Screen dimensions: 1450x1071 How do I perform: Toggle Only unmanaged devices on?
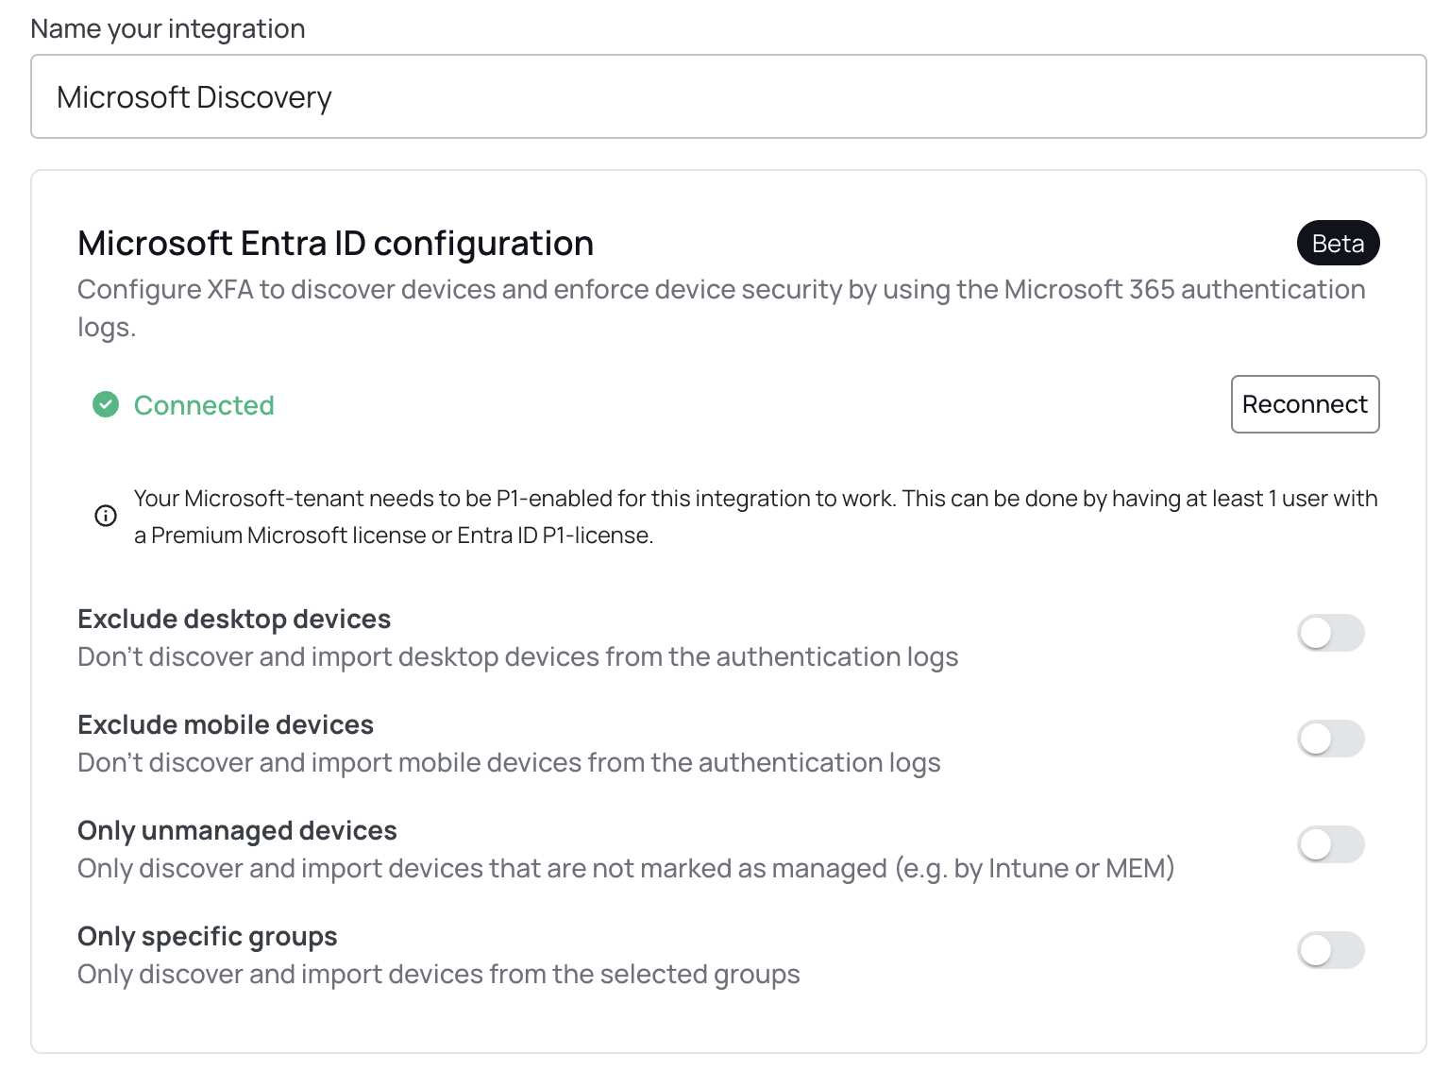[1331, 844]
